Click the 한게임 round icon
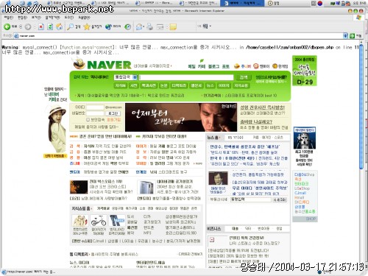This screenshot has width=368, height=276. pyautogui.click(x=275, y=66)
